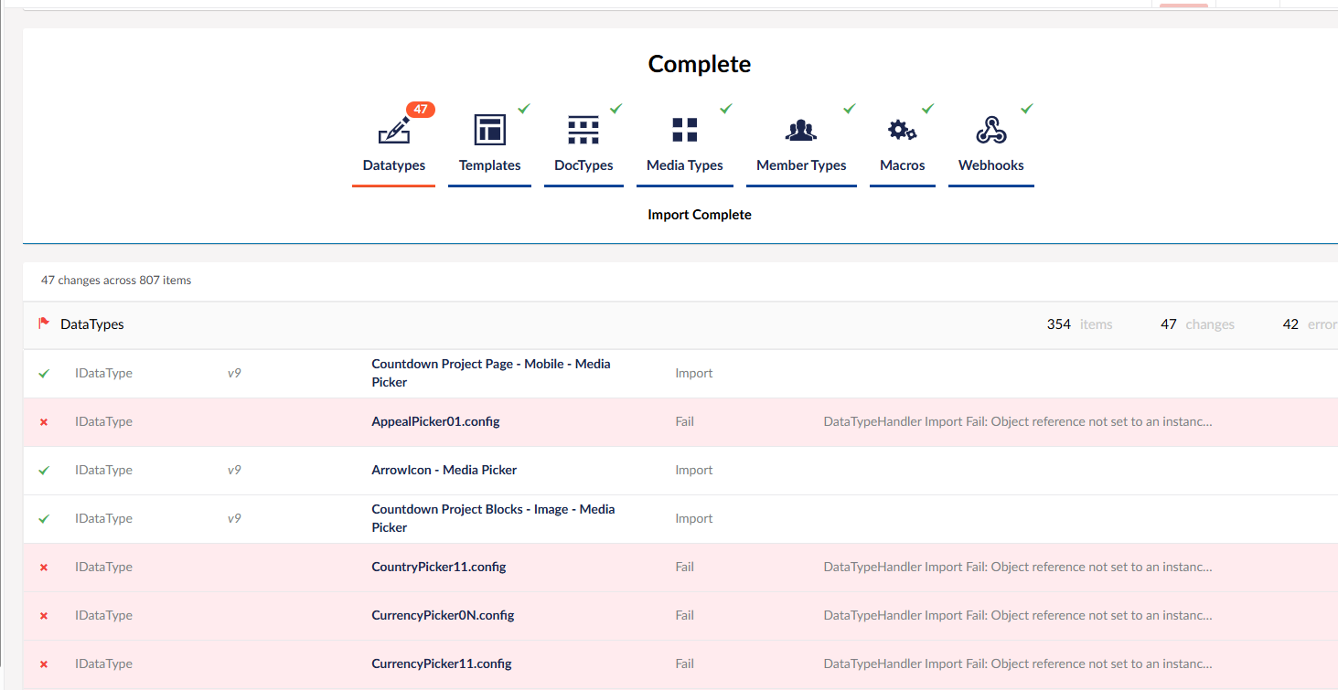Click green check beside Countdown Project Page row

point(44,374)
